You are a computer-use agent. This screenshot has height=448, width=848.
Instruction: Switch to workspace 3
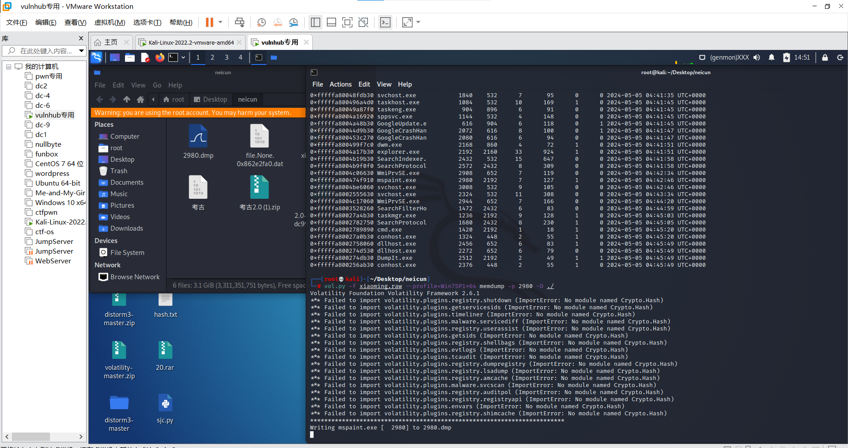[x=227, y=57]
